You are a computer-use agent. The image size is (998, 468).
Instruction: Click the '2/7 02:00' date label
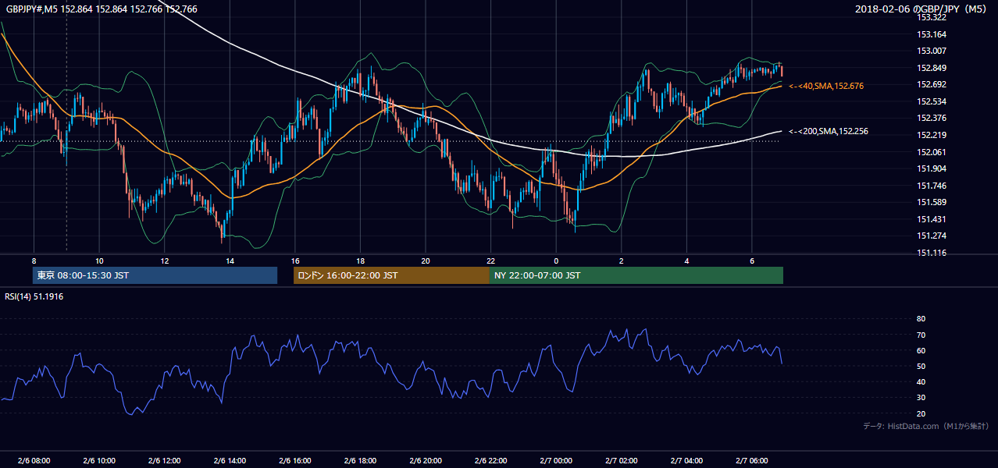point(621,460)
